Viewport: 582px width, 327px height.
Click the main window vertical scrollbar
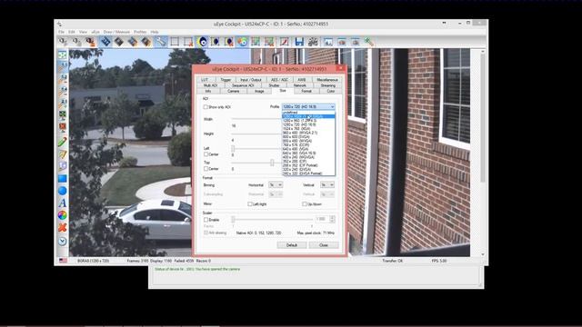[x=483, y=153]
